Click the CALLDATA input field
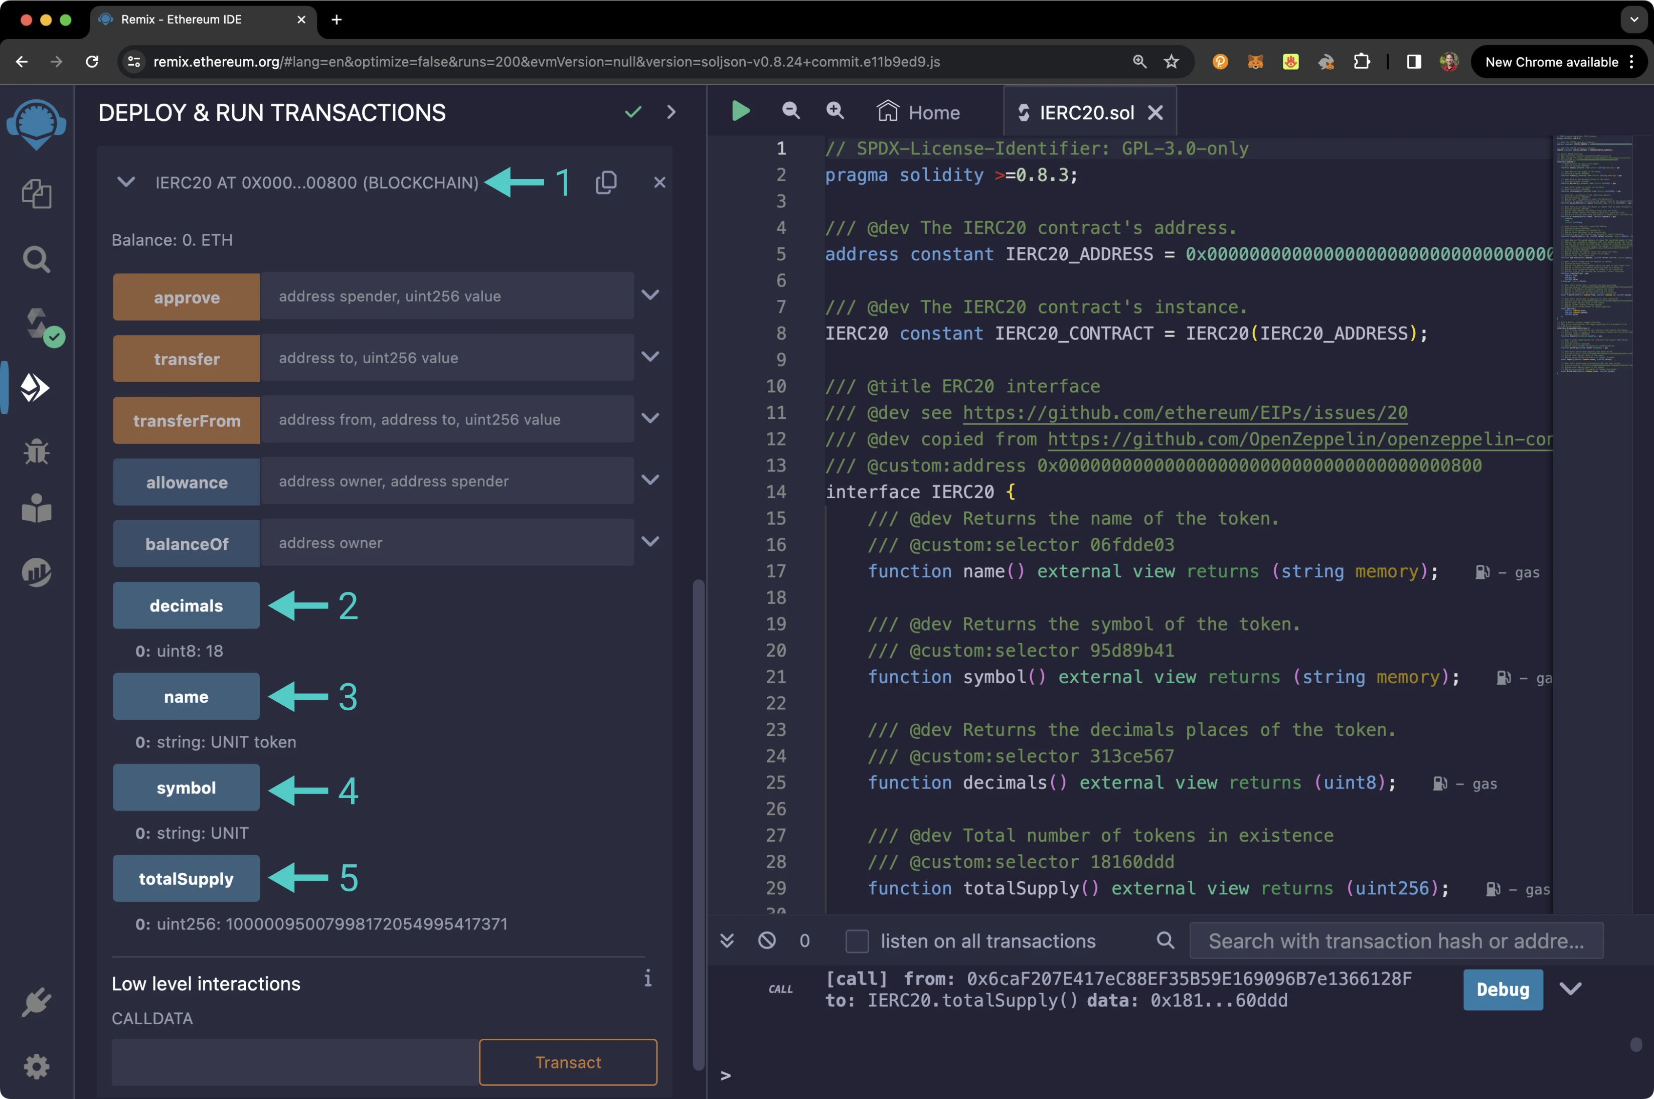1654x1099 pixels. click(x=295, y=1062)
